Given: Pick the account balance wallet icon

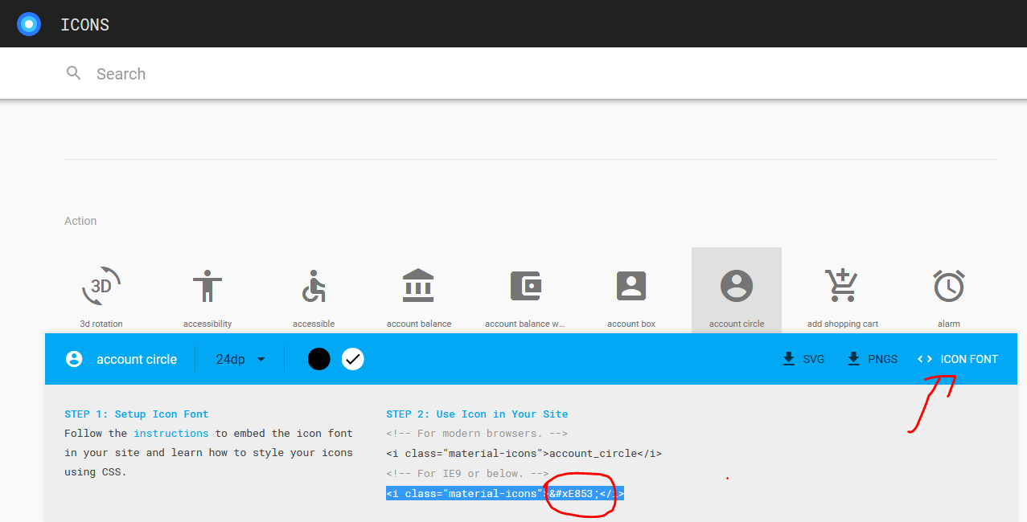Looking at the screenshot, I should (525, 285).
